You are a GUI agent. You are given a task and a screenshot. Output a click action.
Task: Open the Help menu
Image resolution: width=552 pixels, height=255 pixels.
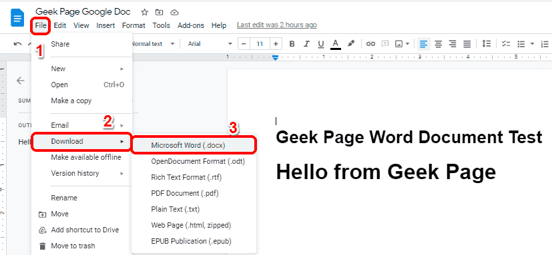(x=219, y=25)
